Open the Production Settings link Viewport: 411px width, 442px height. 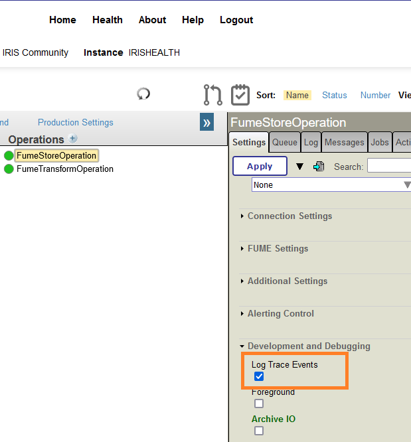pyautogui.click(x=75, y=122)
